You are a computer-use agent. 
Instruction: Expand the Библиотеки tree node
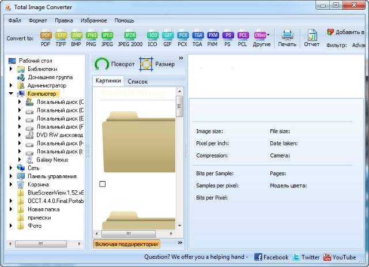point(11,69)
